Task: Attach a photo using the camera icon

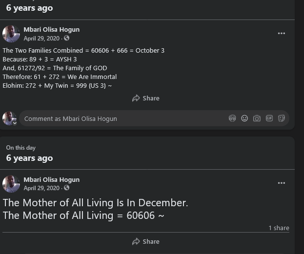Action: 257,118
